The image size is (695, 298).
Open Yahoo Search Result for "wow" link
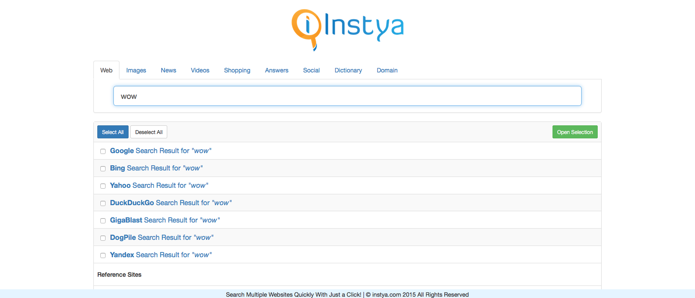159,185
